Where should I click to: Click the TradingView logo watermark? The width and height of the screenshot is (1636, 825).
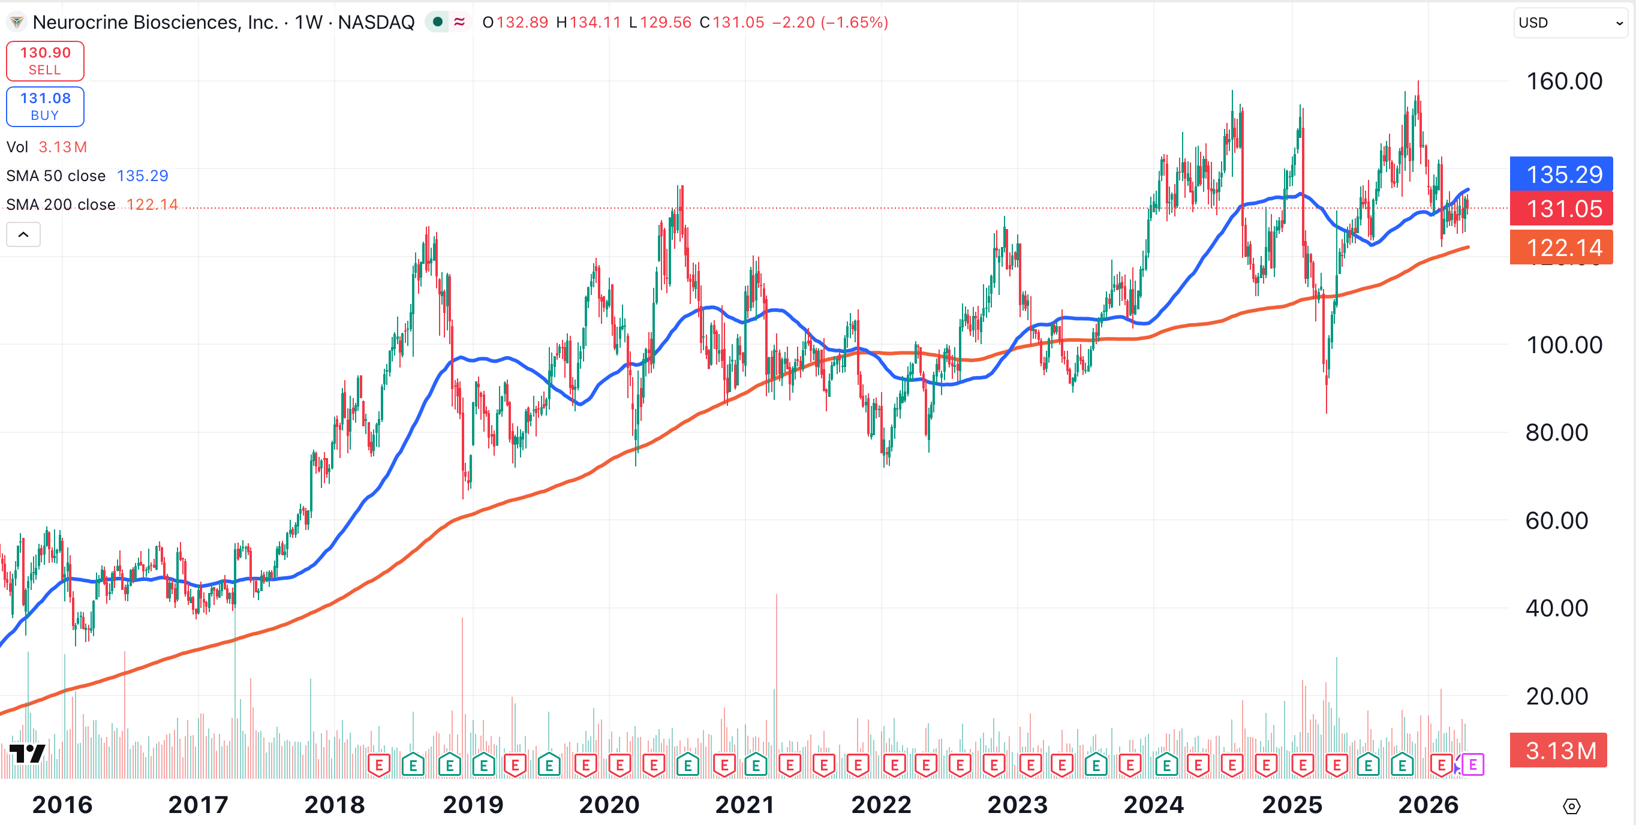click(28, 754)
